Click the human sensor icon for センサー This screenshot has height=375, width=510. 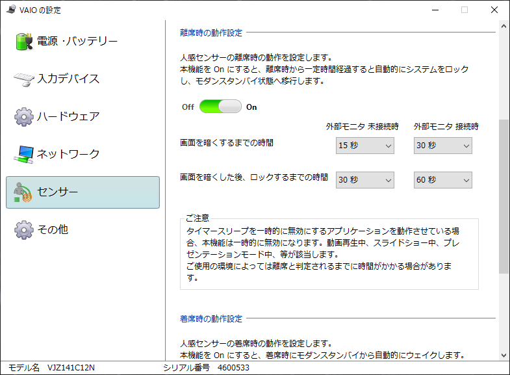23,192
